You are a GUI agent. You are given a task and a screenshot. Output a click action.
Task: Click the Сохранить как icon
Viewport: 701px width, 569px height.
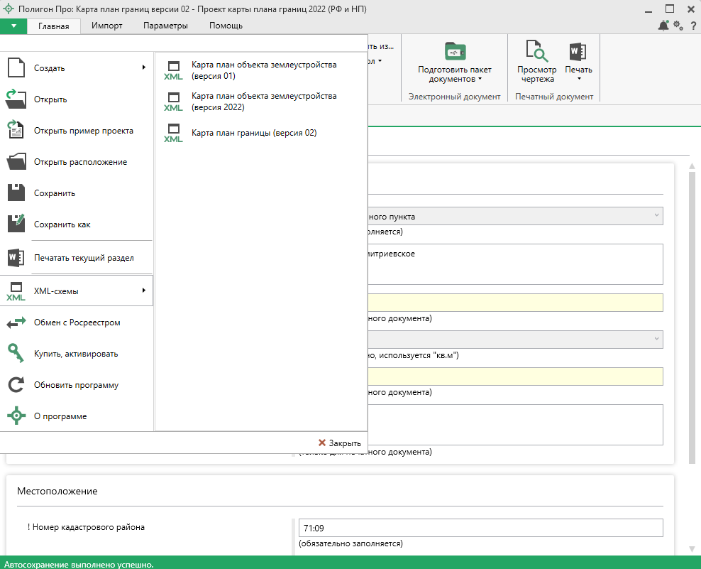click(16, 224)
